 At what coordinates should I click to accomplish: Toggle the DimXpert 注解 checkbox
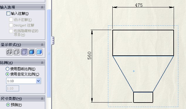[11, 25]
